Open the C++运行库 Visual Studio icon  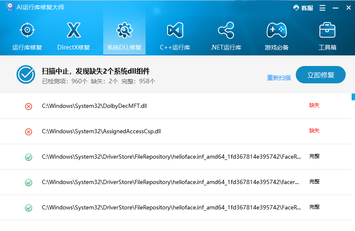pos(175,30)
